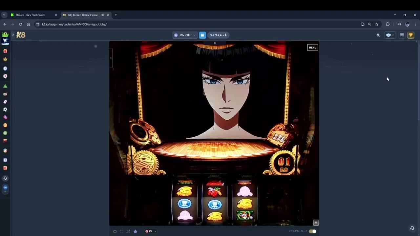Open the game MENU button
Viewport: 420px width, 236px height.
pos(312,48)
